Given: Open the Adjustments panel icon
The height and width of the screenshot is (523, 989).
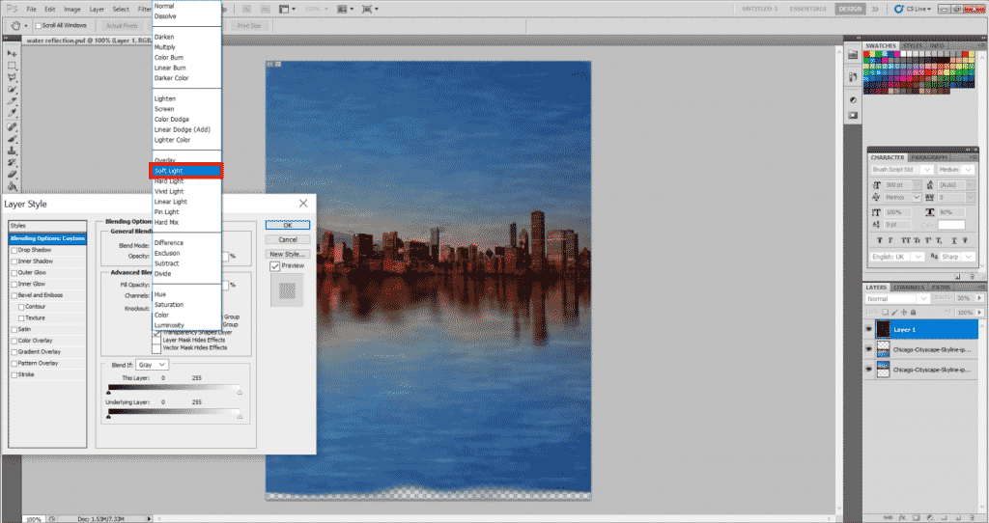Looking at the screenshot, I should (x=853, y=100).
